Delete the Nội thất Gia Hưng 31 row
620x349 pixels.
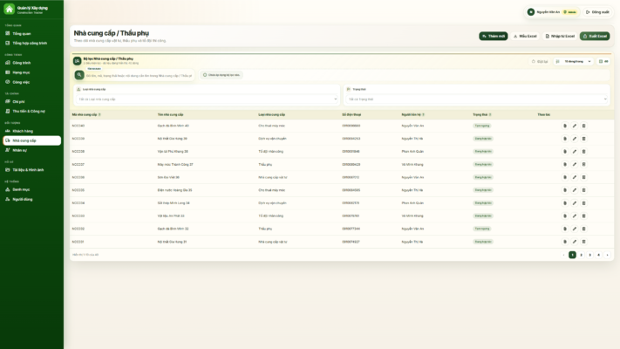583,242
